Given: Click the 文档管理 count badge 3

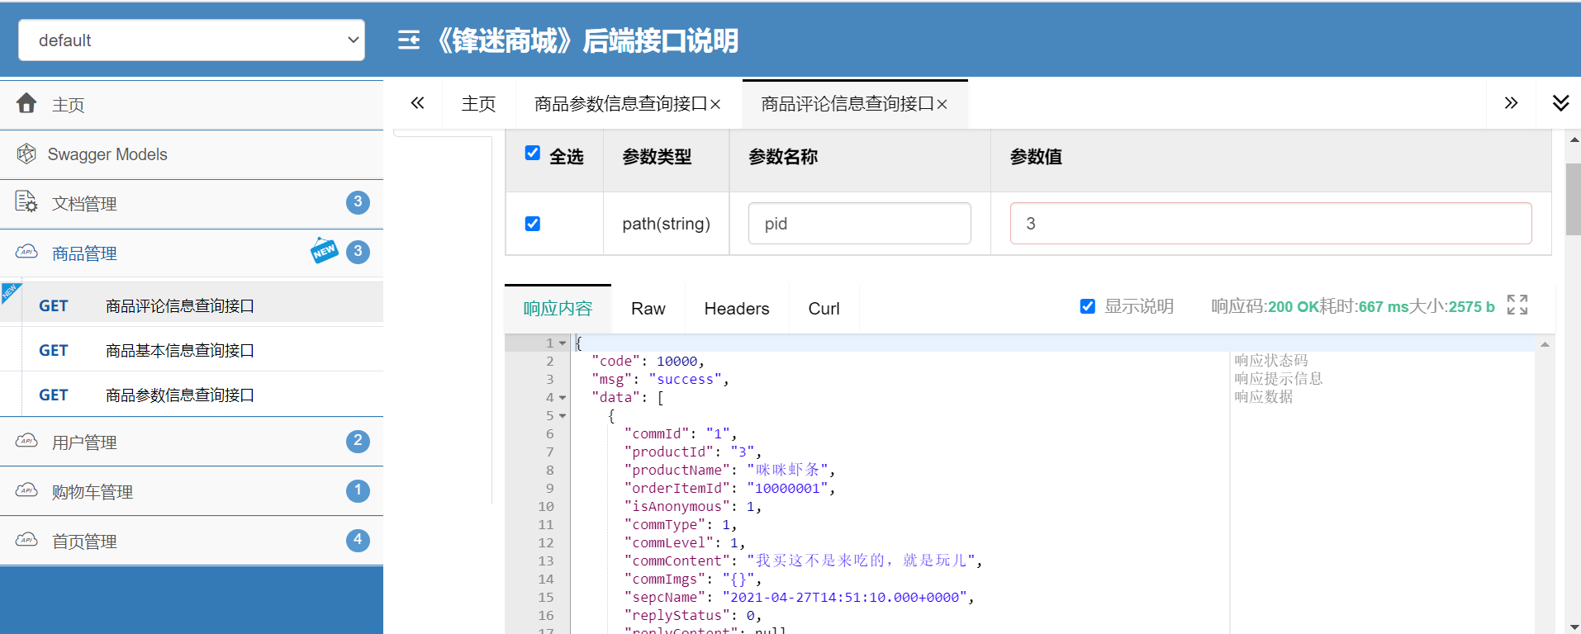Looking at the screenshot, I should [358, 202].
